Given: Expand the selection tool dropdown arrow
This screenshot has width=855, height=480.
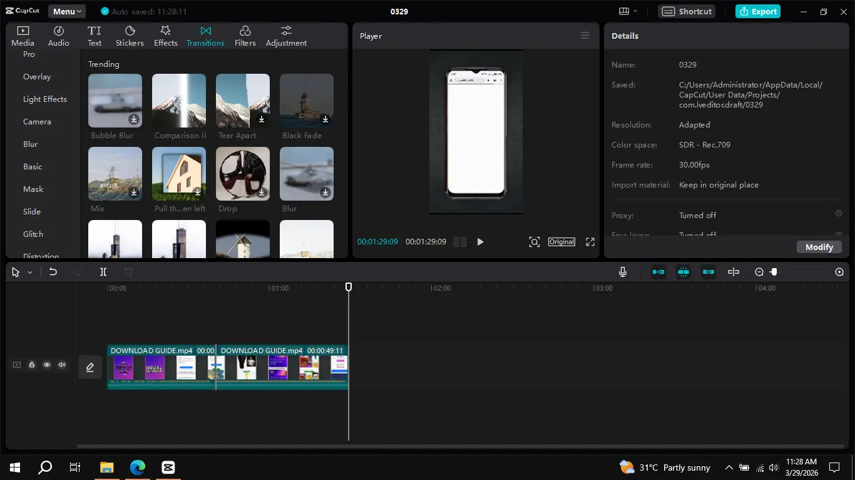Looking at the screenshot, I should (x=29, y=272).
